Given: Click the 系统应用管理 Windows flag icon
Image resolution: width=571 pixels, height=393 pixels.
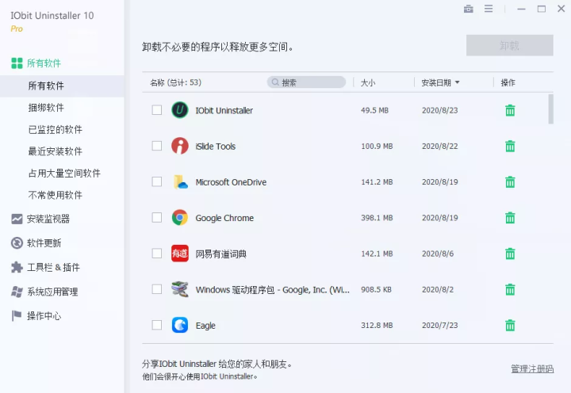Looking at the screenshot, I should tap(17, 292).
